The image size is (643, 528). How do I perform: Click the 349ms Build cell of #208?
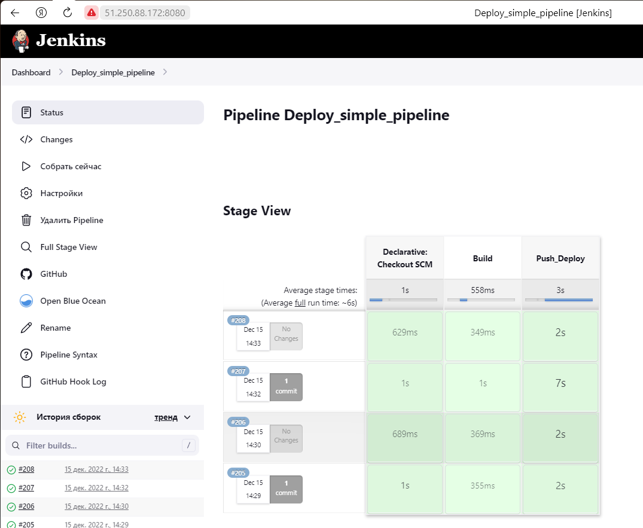tap(483, 336)
